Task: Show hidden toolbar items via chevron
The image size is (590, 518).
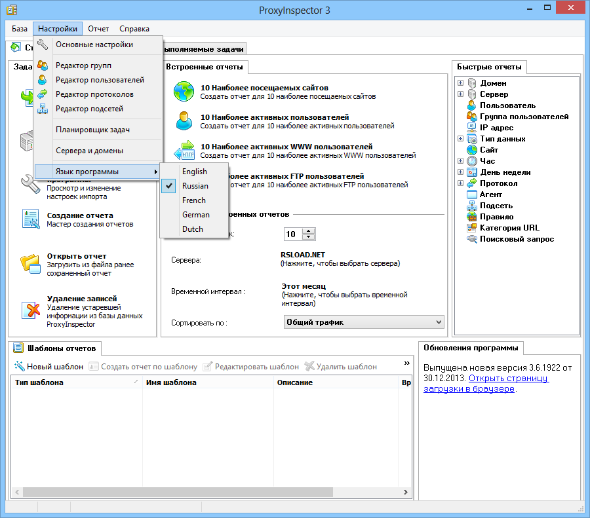Action: (x=406, y=363)
